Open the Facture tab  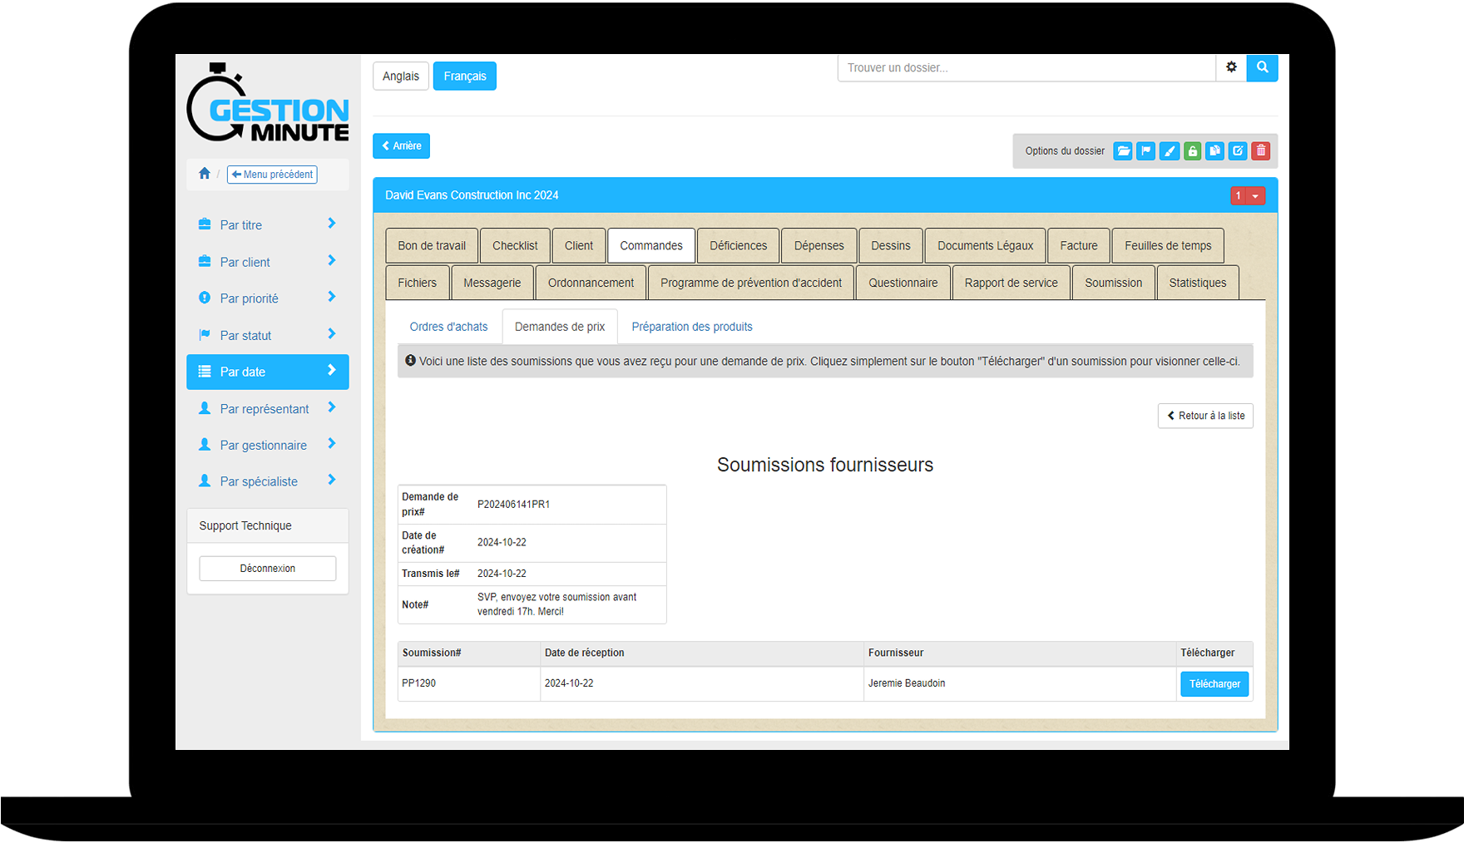pyautogui.click(x=1078, y=246)
